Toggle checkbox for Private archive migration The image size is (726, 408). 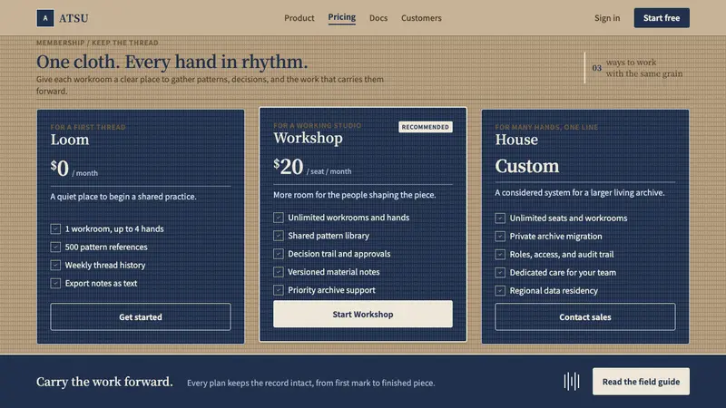tap(500, 237)
